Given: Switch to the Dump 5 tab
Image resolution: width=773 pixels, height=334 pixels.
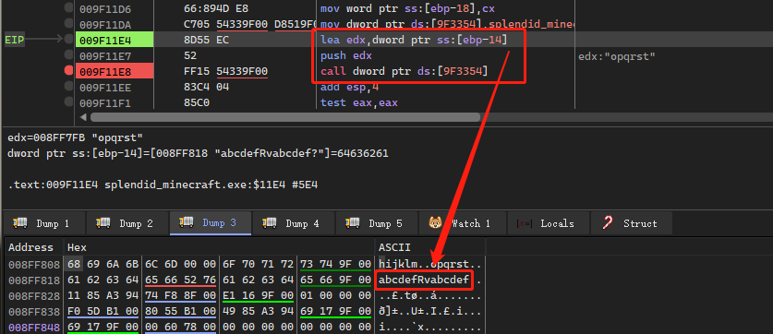Looking at the screenshot, I should click(377, 223).
